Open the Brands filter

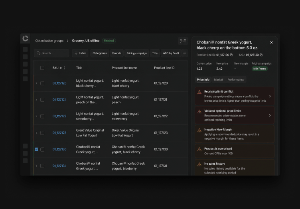117,53
